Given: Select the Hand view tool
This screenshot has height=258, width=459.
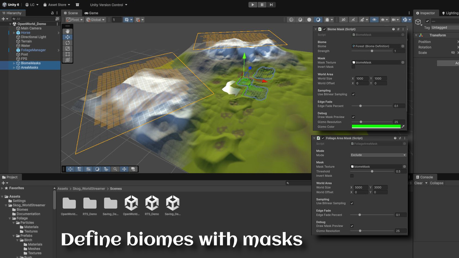Looking at the screenshot, I should point(68,31).
